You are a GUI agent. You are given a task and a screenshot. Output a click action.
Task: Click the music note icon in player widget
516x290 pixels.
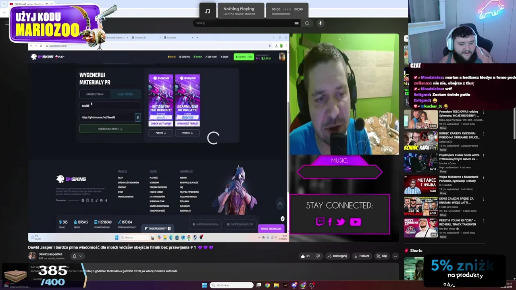click(x=207, y=11)
